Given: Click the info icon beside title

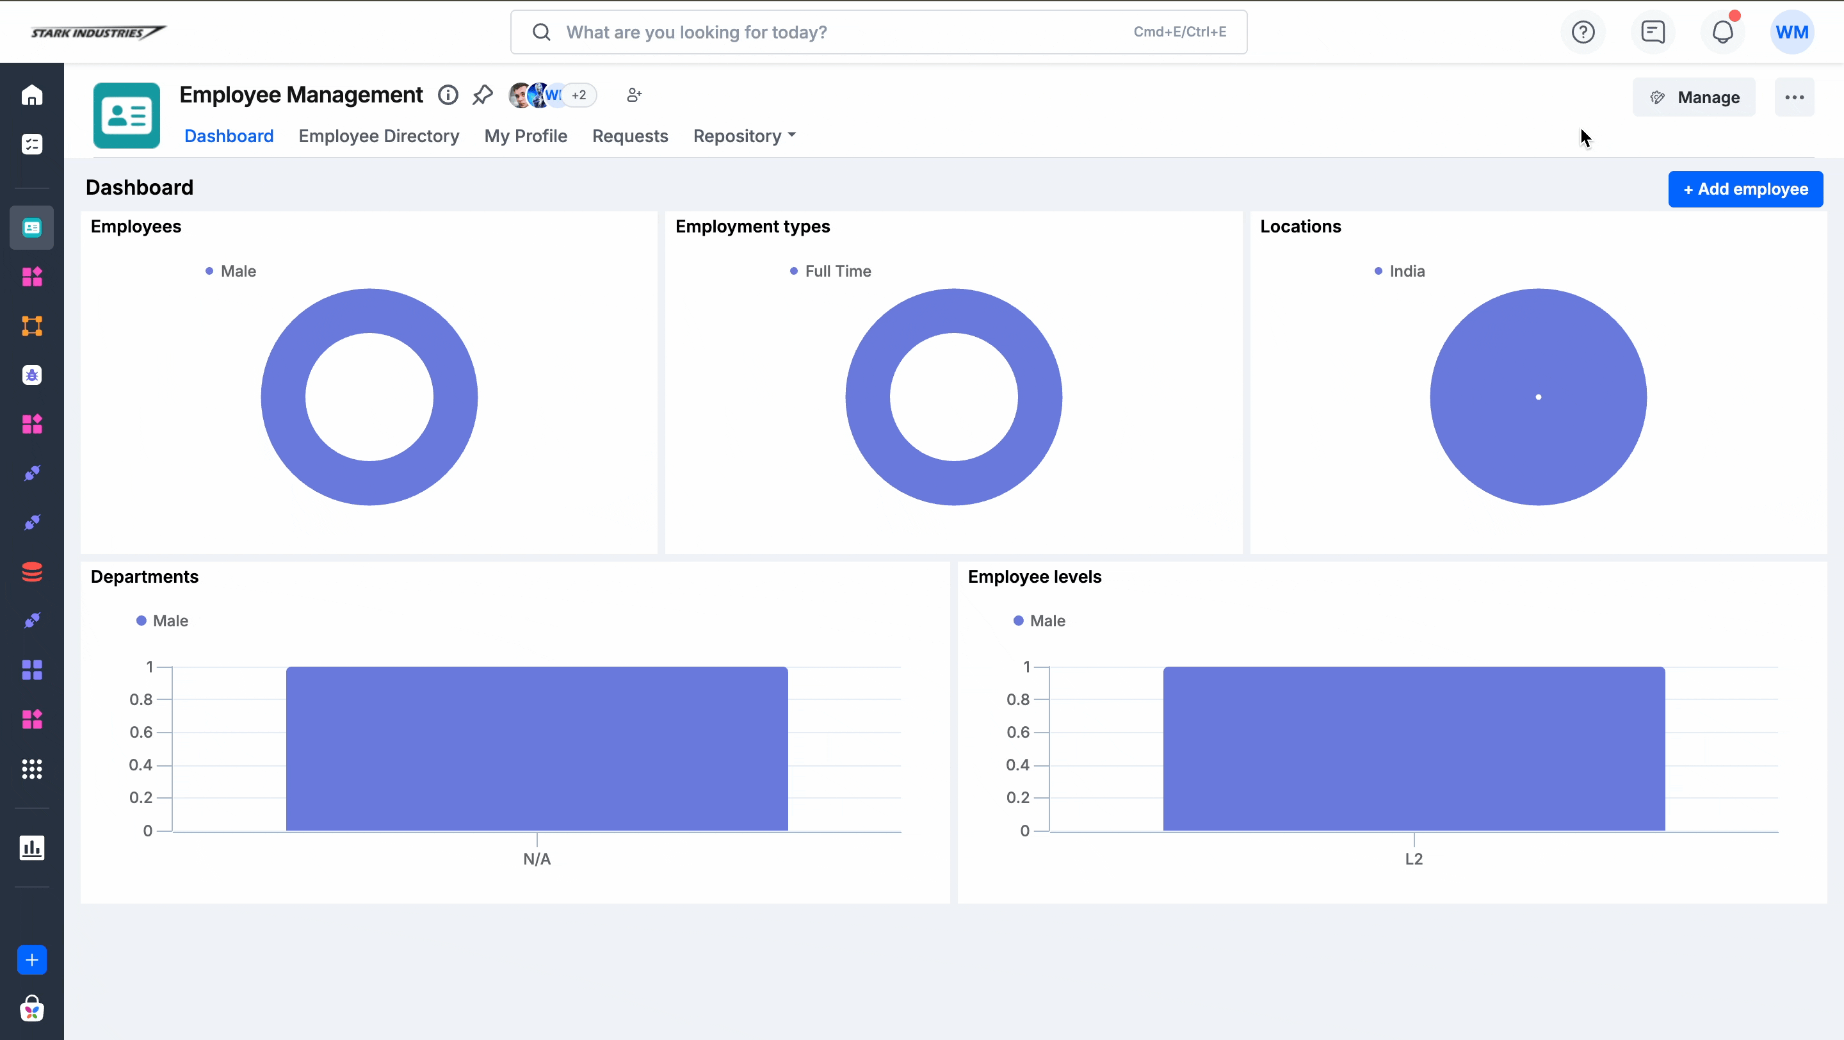Looking at the screenshot, I should (448, 95).
